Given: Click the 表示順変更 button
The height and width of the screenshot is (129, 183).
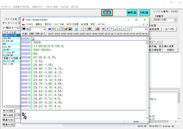Looking at the screenshot, I should pyautogui.click(x=156, y=50).
